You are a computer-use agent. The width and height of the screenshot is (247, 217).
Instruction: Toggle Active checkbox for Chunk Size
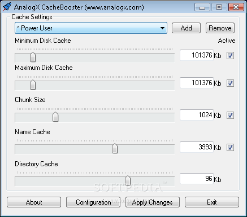coord(230,115)
